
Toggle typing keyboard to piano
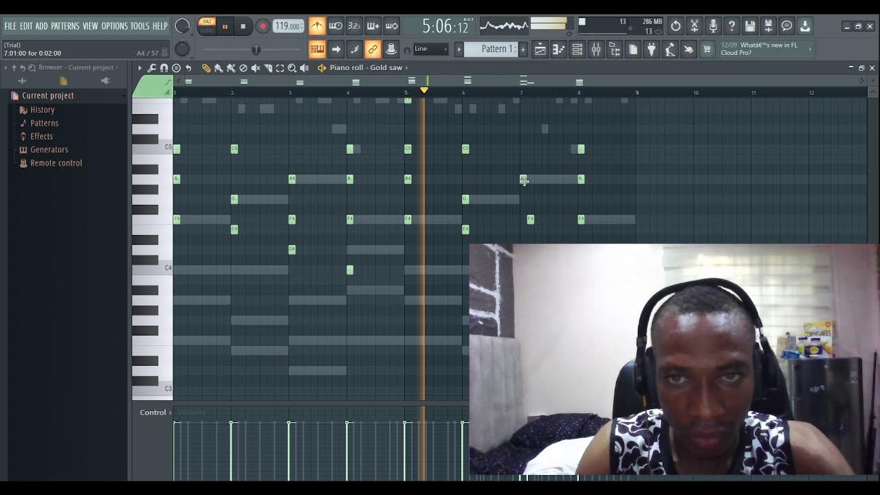(x=317, y=49)
